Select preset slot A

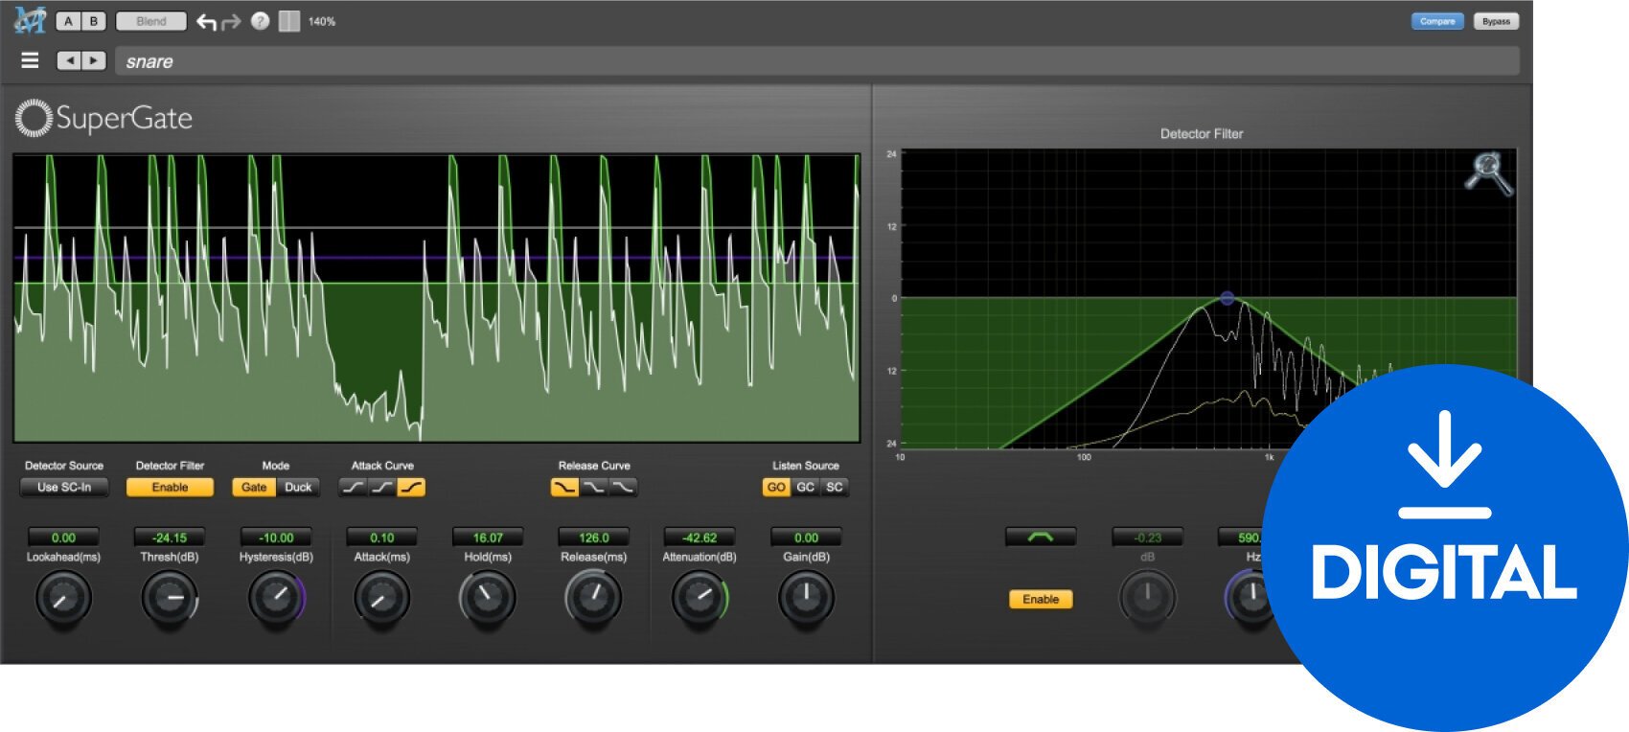click(x=68, y=21)
